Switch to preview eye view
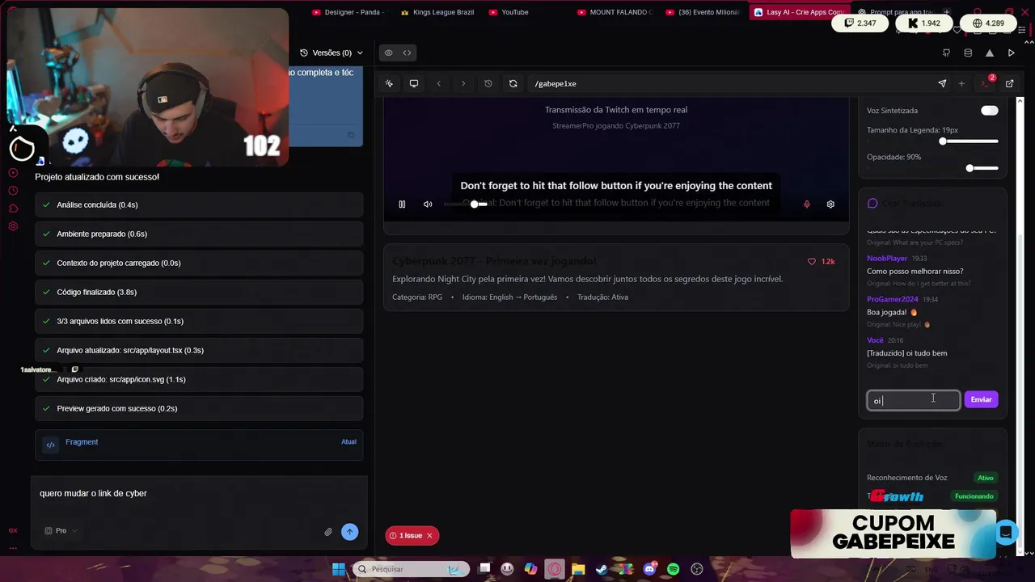 pos(388,53)
